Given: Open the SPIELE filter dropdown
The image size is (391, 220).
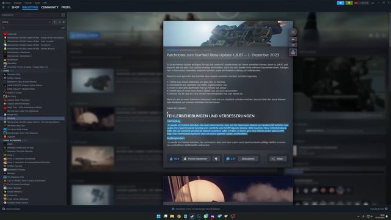Looking at the screenshot, I should [x=26, y=22].
